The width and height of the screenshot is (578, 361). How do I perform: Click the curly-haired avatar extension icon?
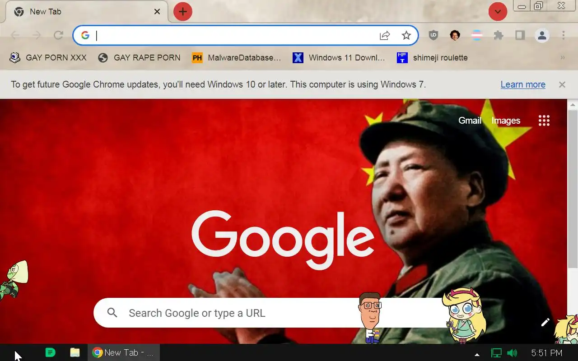pyautogui.click(x=455, y=35)
